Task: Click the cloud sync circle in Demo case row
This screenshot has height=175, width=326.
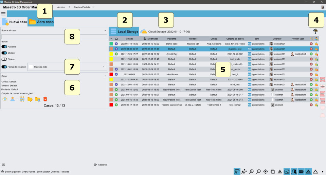Action: tap(116, 44)
